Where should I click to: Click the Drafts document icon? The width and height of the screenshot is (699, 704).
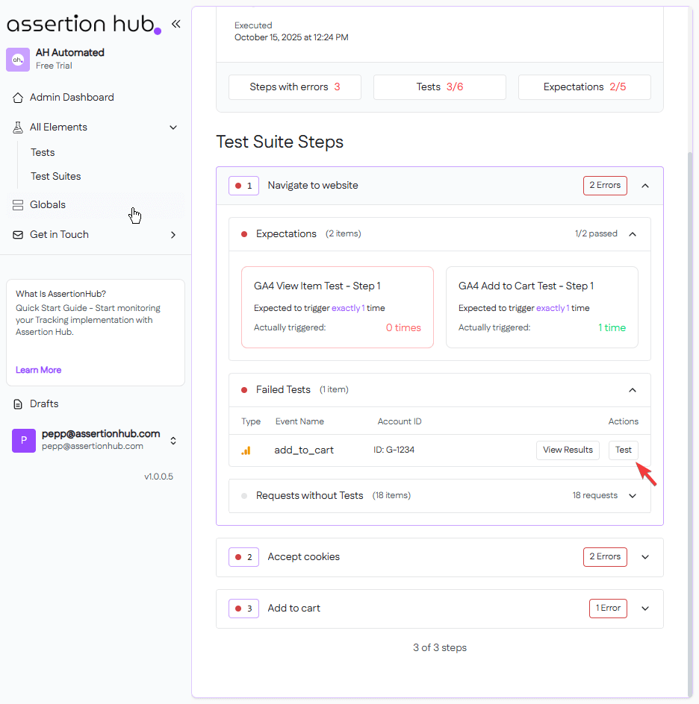[x=18, y=404]
